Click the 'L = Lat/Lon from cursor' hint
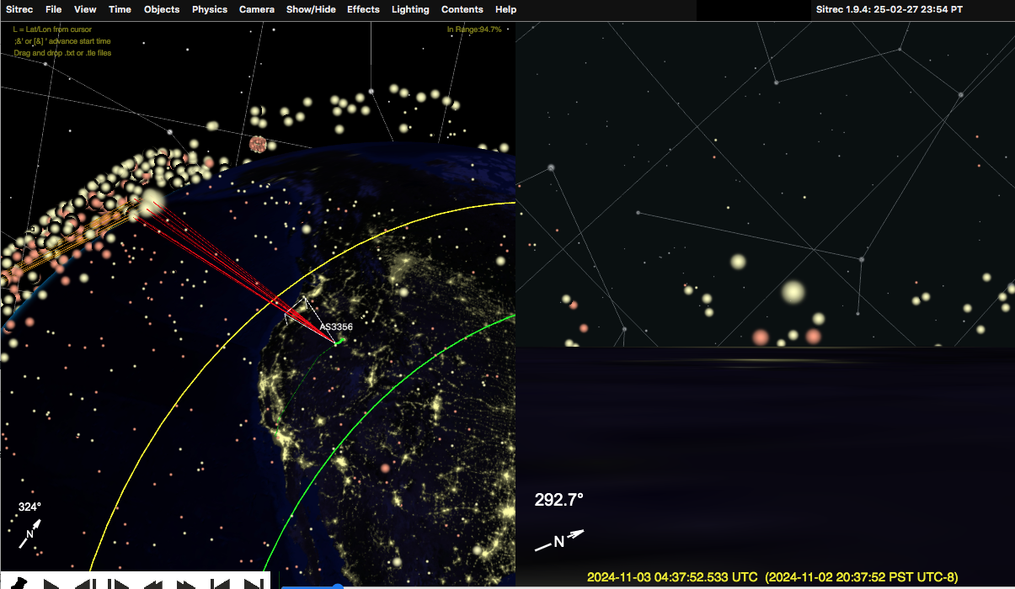The width and height of the screenshot is (1015, 589). pos(52,29)
